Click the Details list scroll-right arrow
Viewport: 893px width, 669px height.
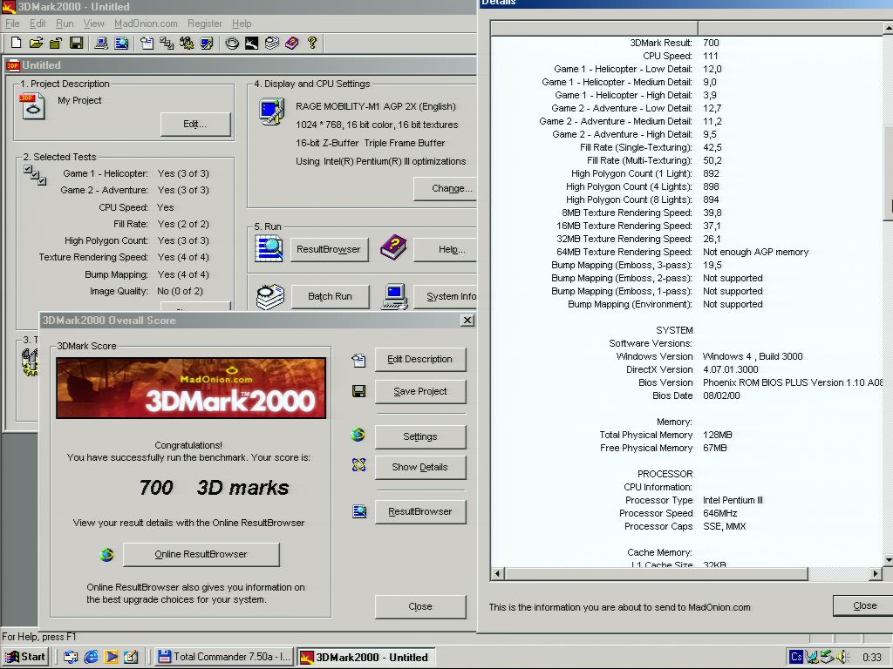pos(876,573)
